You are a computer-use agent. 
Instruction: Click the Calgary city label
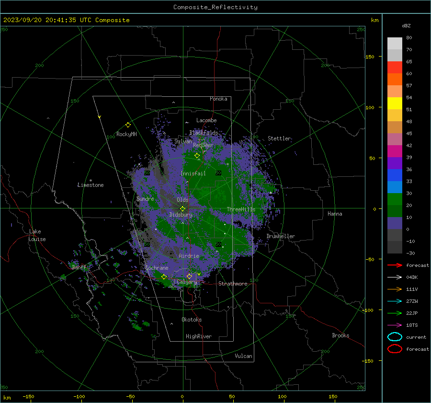(x=187, y=282)
